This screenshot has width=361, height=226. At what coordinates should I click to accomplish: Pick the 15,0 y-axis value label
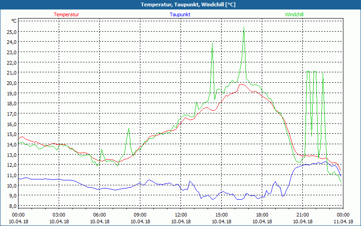[x=11, y=134]
